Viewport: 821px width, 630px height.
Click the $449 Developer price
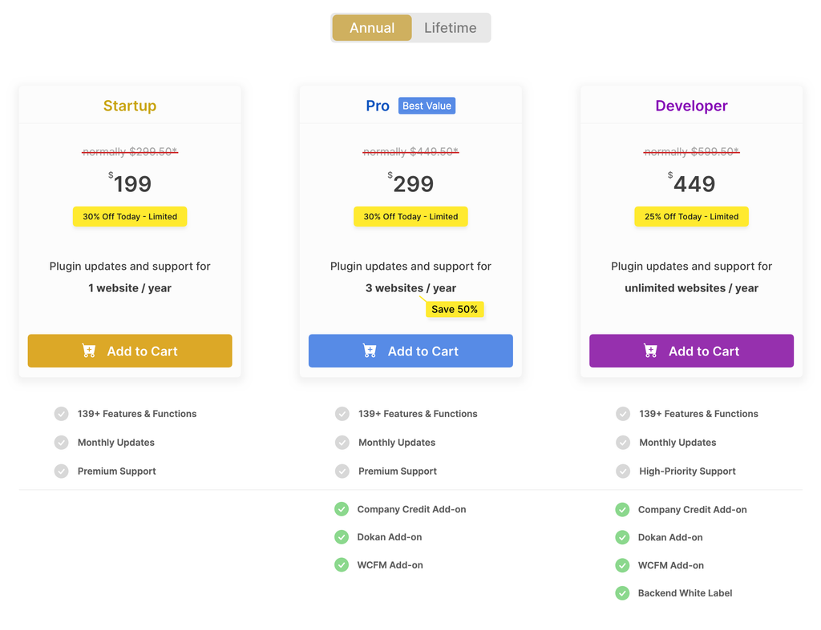691,183
